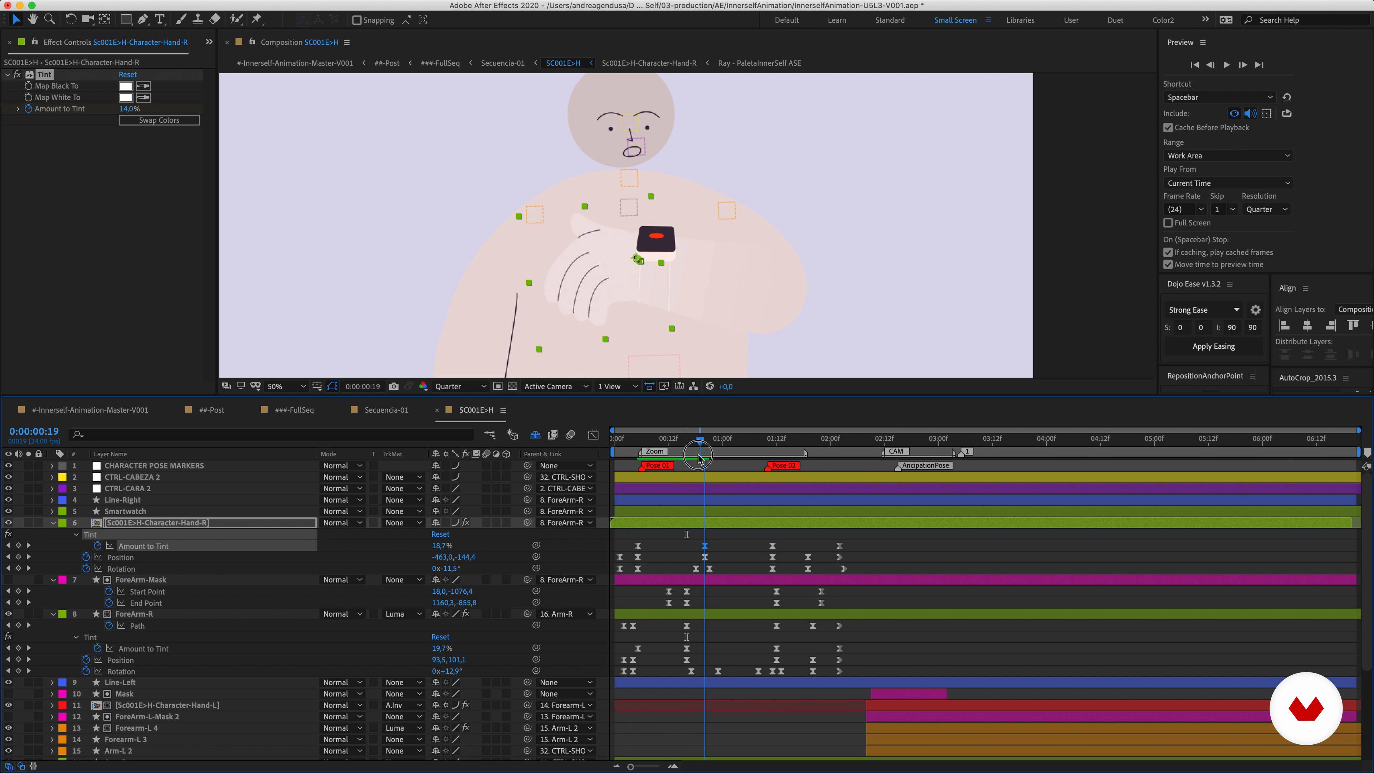Enable Full Screen checkbox
The image size is (1374, 773).
[1168, 223]
